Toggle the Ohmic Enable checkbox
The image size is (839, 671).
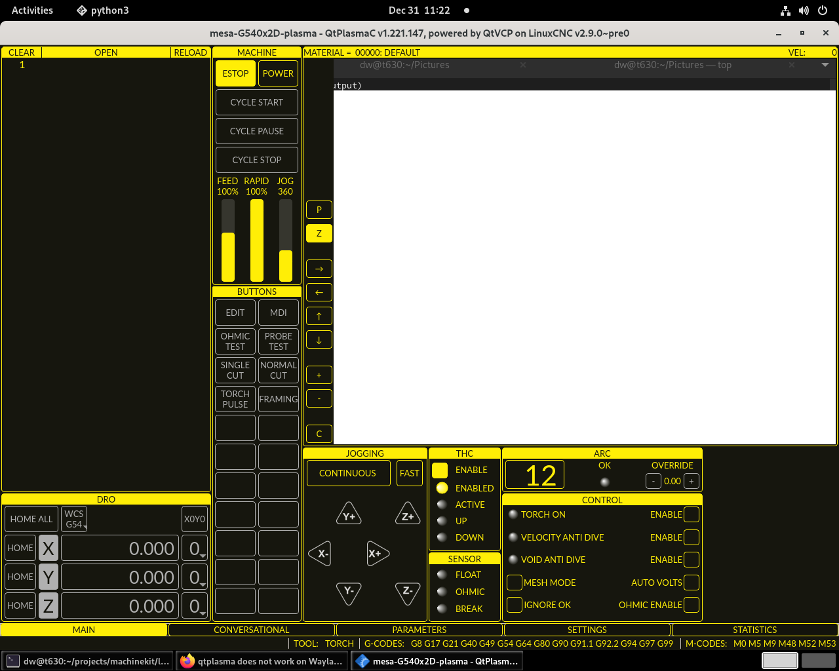691,605
